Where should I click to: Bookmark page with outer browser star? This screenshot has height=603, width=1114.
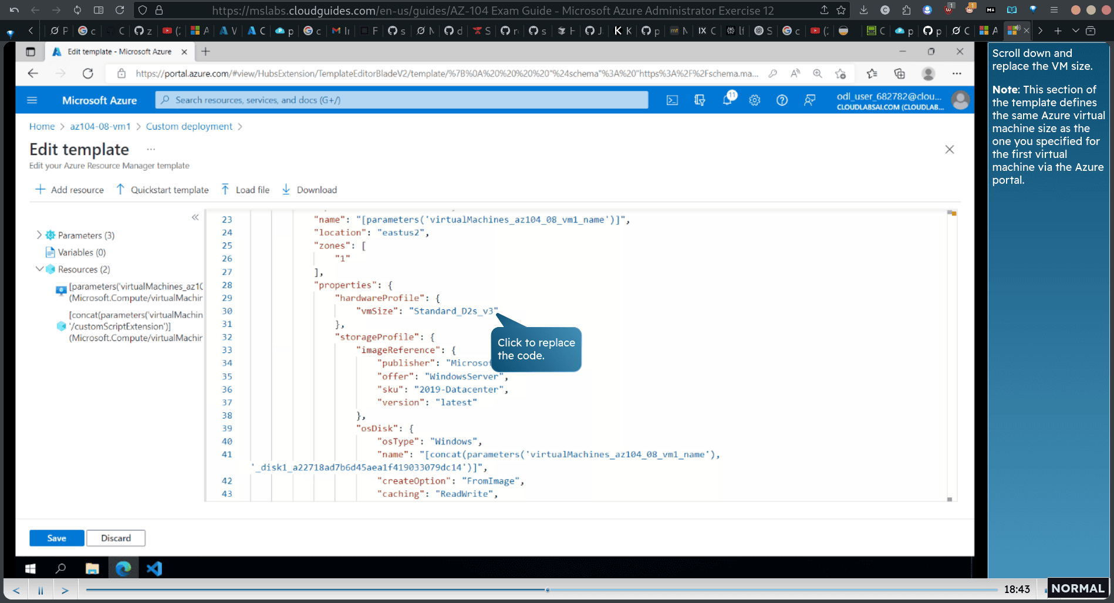point(841,10)
